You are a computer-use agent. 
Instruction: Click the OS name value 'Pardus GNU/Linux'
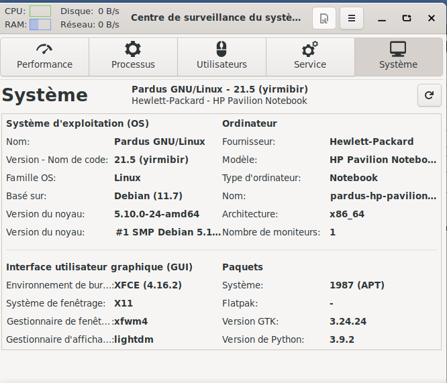160,142
